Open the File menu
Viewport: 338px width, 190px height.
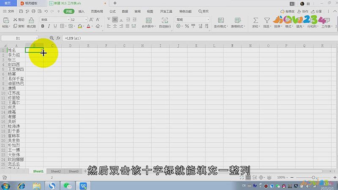[8, 11]
